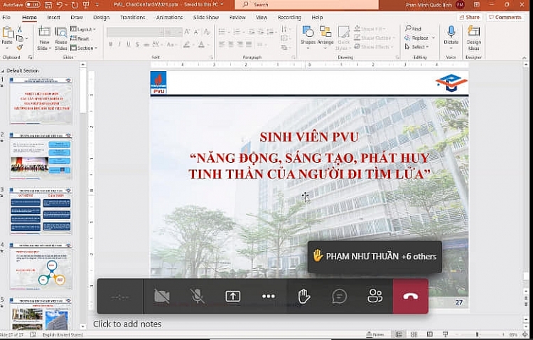
Task: Toggle Italic formatting
Action: [x=119, y=45]
